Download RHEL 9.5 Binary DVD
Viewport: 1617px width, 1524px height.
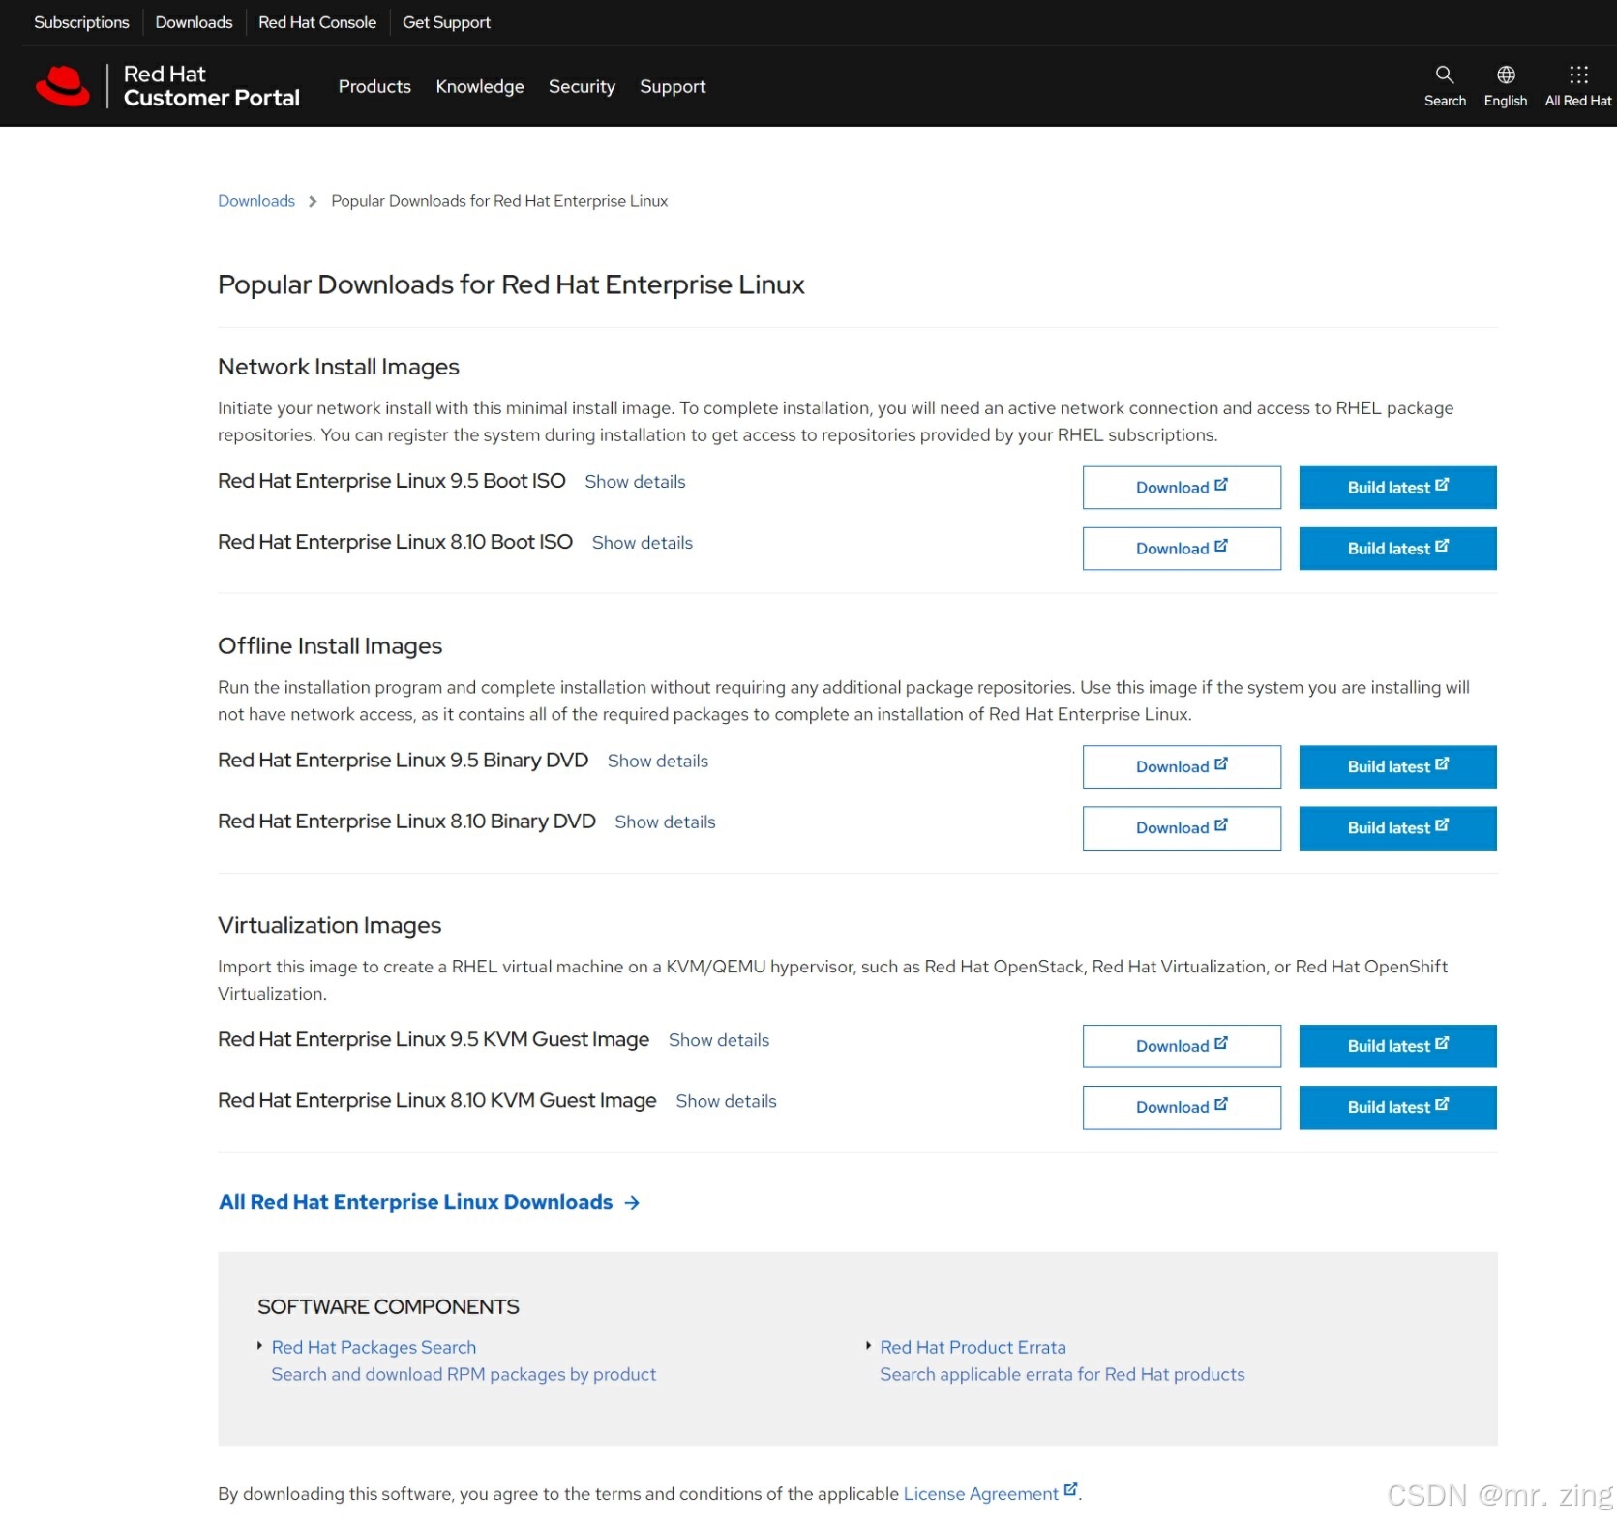(x=1182, y=766)
